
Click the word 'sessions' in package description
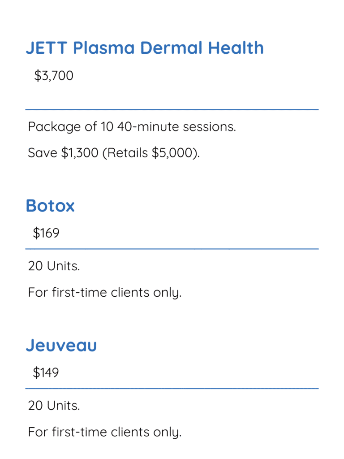210,127
